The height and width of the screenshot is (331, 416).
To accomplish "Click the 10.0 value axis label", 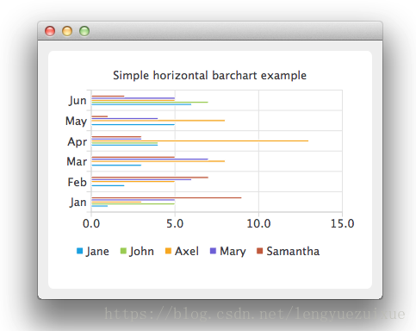I will (258, 223).
